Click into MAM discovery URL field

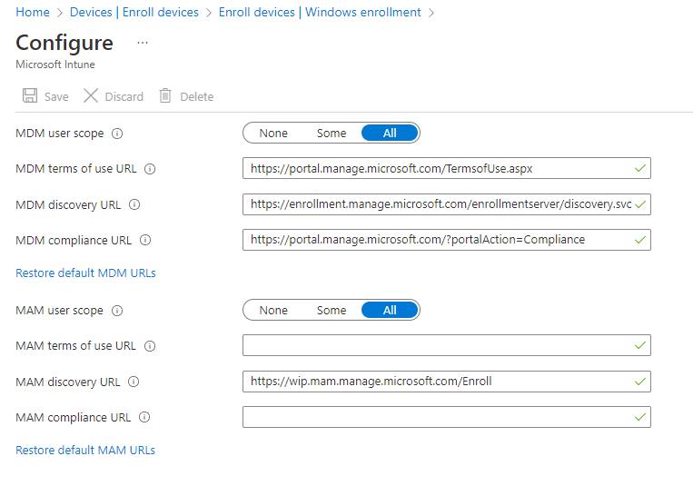[446, 382]
